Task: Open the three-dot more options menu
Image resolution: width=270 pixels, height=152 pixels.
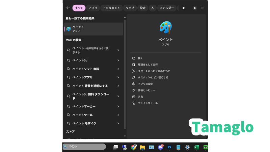Action: point(202,8)
